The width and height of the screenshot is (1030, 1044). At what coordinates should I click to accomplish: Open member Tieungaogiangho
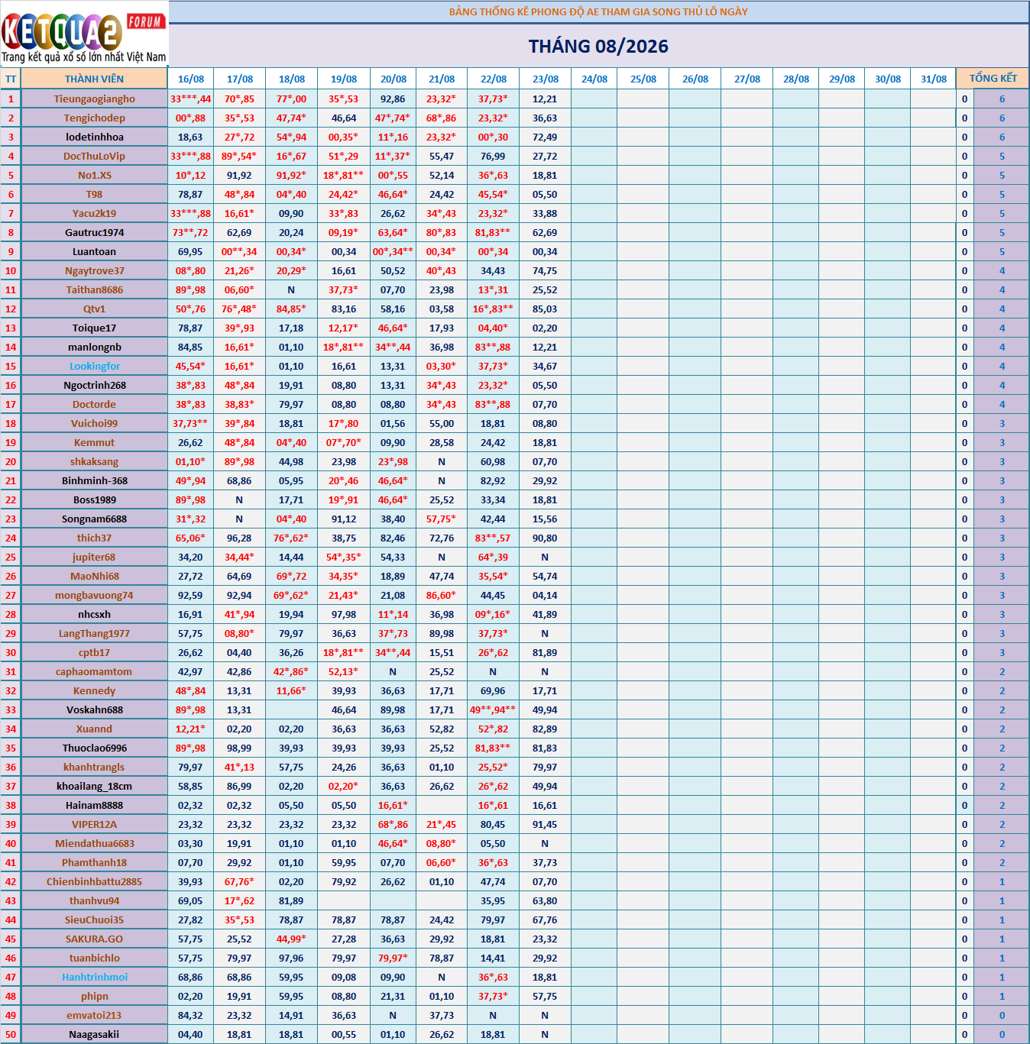click(94, 99)
